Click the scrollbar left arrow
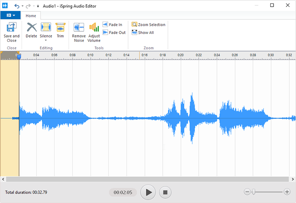Viewport: 296px width, 203px height. point(3,179)
